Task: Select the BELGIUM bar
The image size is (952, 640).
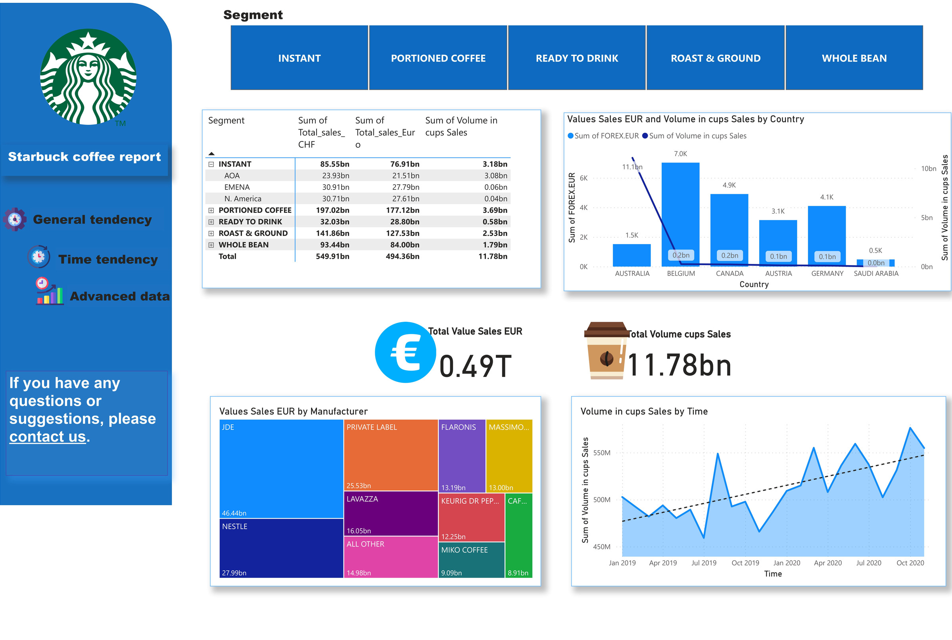Action: tap(680, 214)
